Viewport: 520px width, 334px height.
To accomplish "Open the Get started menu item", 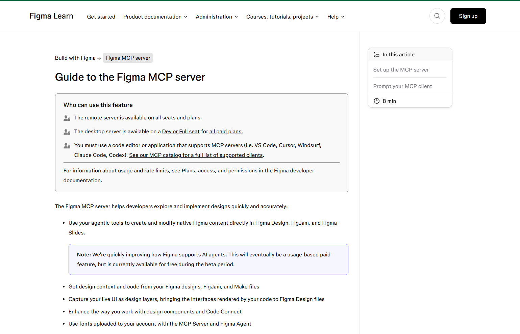I will click(101, 17).
